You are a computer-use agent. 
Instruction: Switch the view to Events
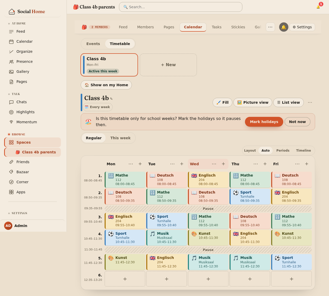(93, 44)
